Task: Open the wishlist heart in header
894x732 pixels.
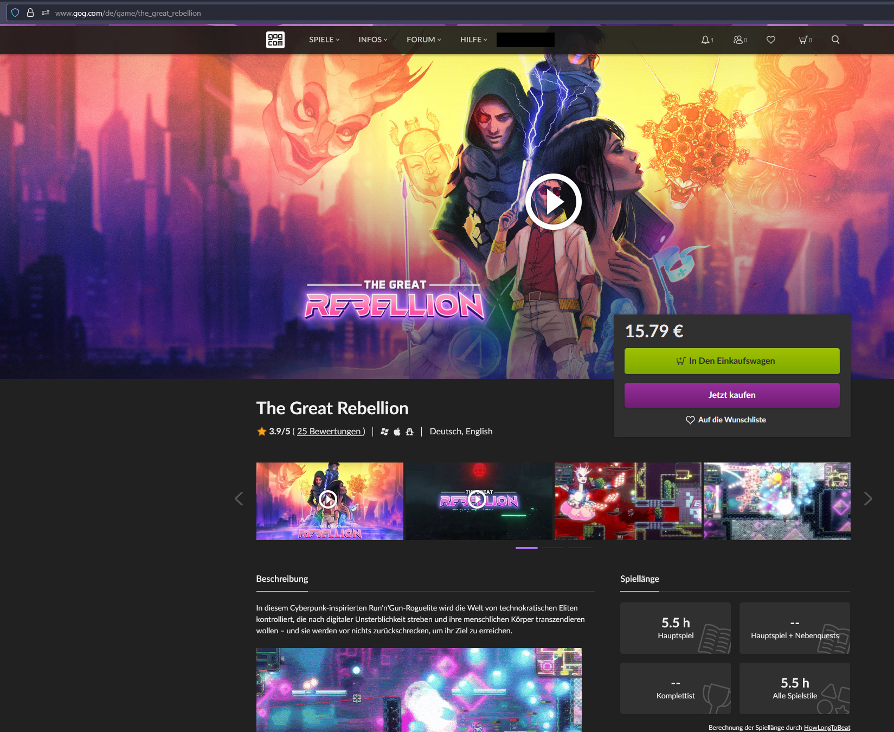Action: pyautogui.click(x=771, y=40)
